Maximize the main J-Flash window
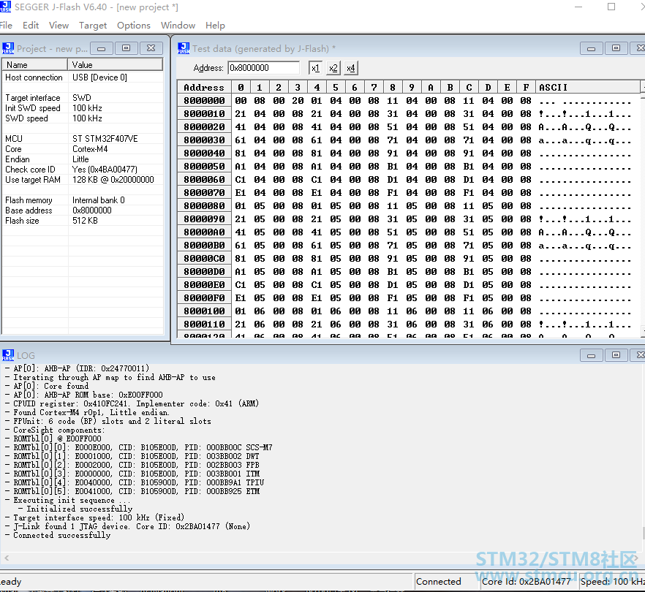The image size is (645, 592). 611,7
